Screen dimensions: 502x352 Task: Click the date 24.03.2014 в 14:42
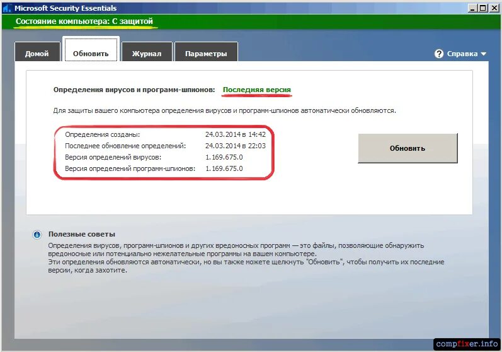point(236,134)
